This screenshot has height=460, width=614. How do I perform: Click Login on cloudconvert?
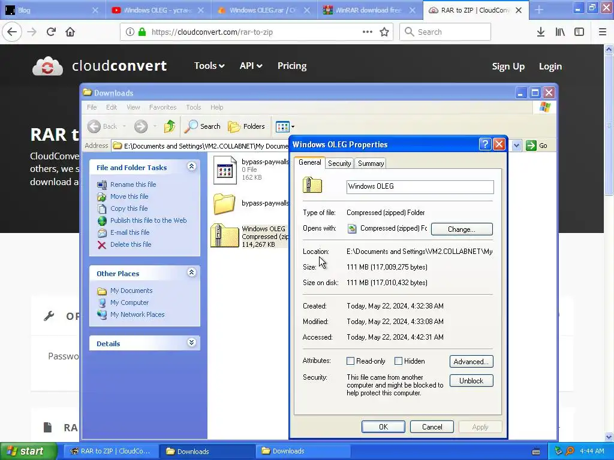point(550,66)
